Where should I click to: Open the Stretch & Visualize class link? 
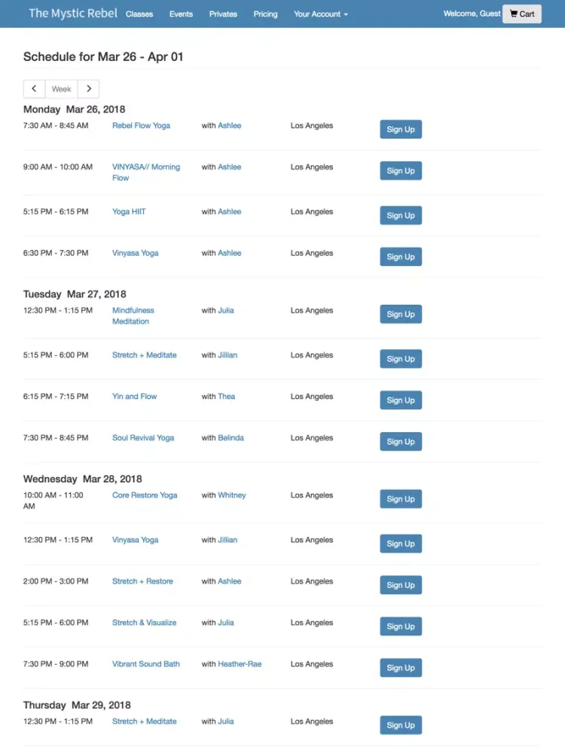144,623
